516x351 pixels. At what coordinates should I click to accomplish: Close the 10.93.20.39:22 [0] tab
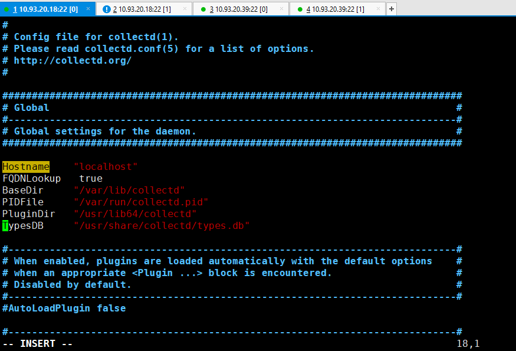281,9
